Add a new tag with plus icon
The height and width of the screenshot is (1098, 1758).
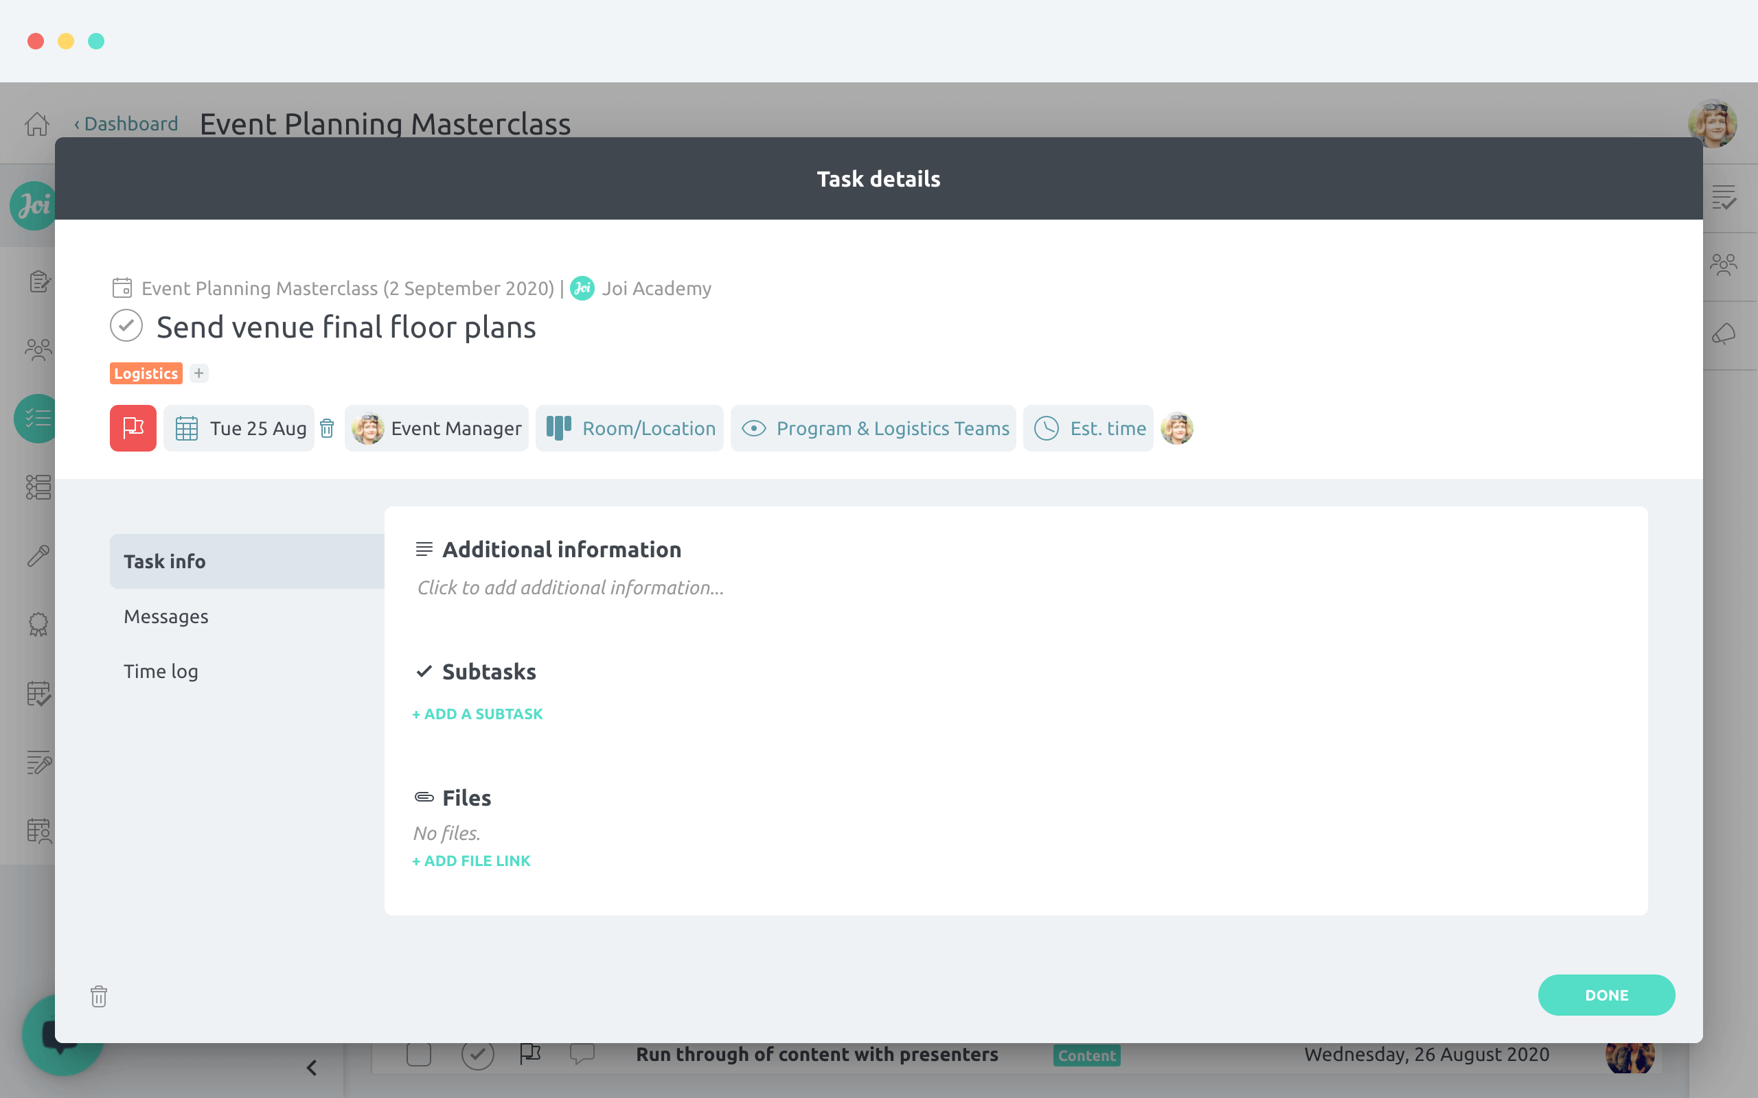[x=198, y=373]
